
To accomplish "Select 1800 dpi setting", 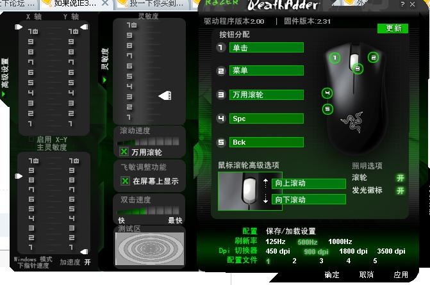I will (353, 251).
